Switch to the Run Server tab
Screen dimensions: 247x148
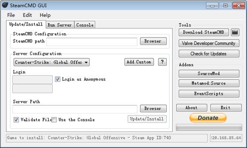(x=60, y=25)
